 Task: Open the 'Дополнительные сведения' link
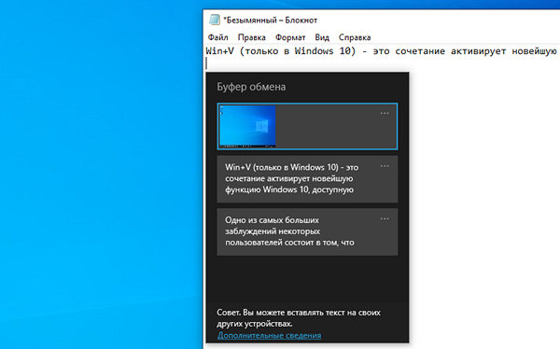[x=270, y=335]
